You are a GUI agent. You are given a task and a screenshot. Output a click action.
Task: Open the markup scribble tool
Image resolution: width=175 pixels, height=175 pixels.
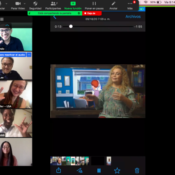pos(80,170)
